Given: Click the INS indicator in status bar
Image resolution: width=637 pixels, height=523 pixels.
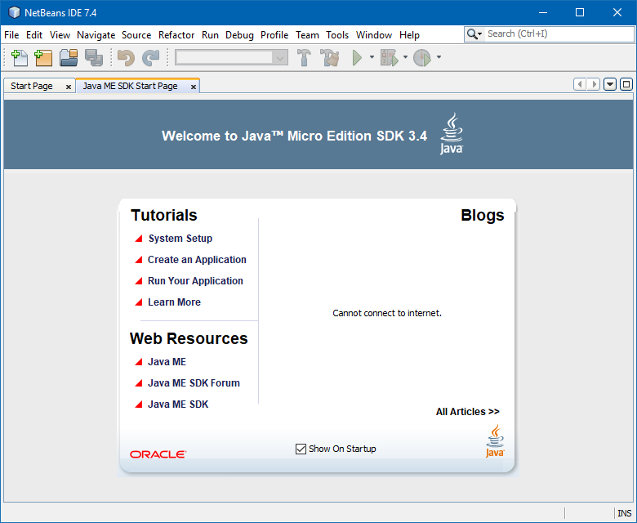Looking at the screenshot, I should click(625, 513).
